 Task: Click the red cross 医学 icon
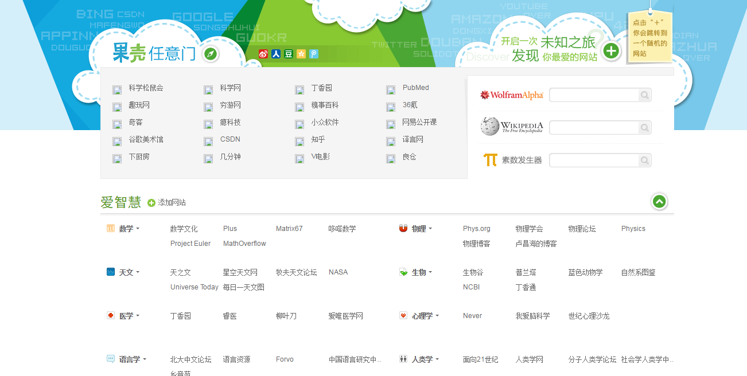click(x=111, y=315)
